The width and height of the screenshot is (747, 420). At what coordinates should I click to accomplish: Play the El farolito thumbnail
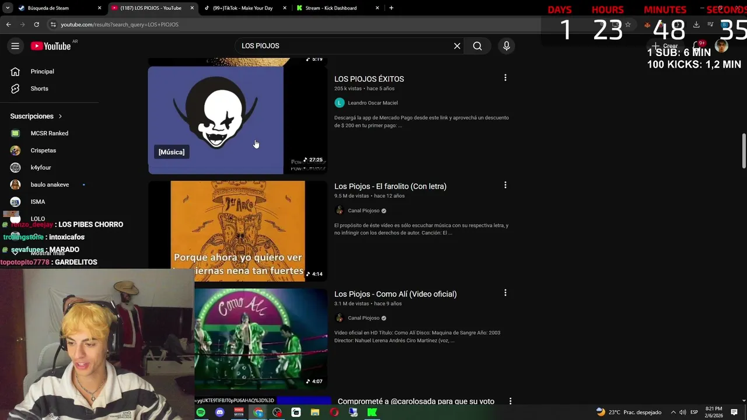(x=238, y=231)
